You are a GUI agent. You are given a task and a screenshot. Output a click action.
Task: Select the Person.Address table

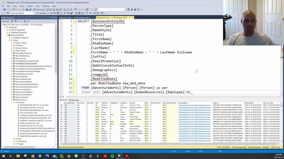21,76
